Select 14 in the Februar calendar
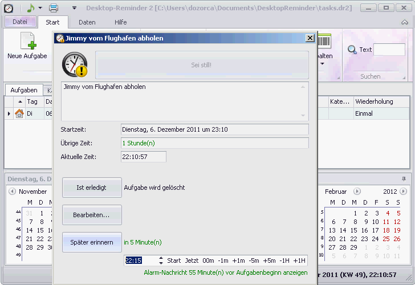Screen dimensions: 415x285 coord(343,230)
